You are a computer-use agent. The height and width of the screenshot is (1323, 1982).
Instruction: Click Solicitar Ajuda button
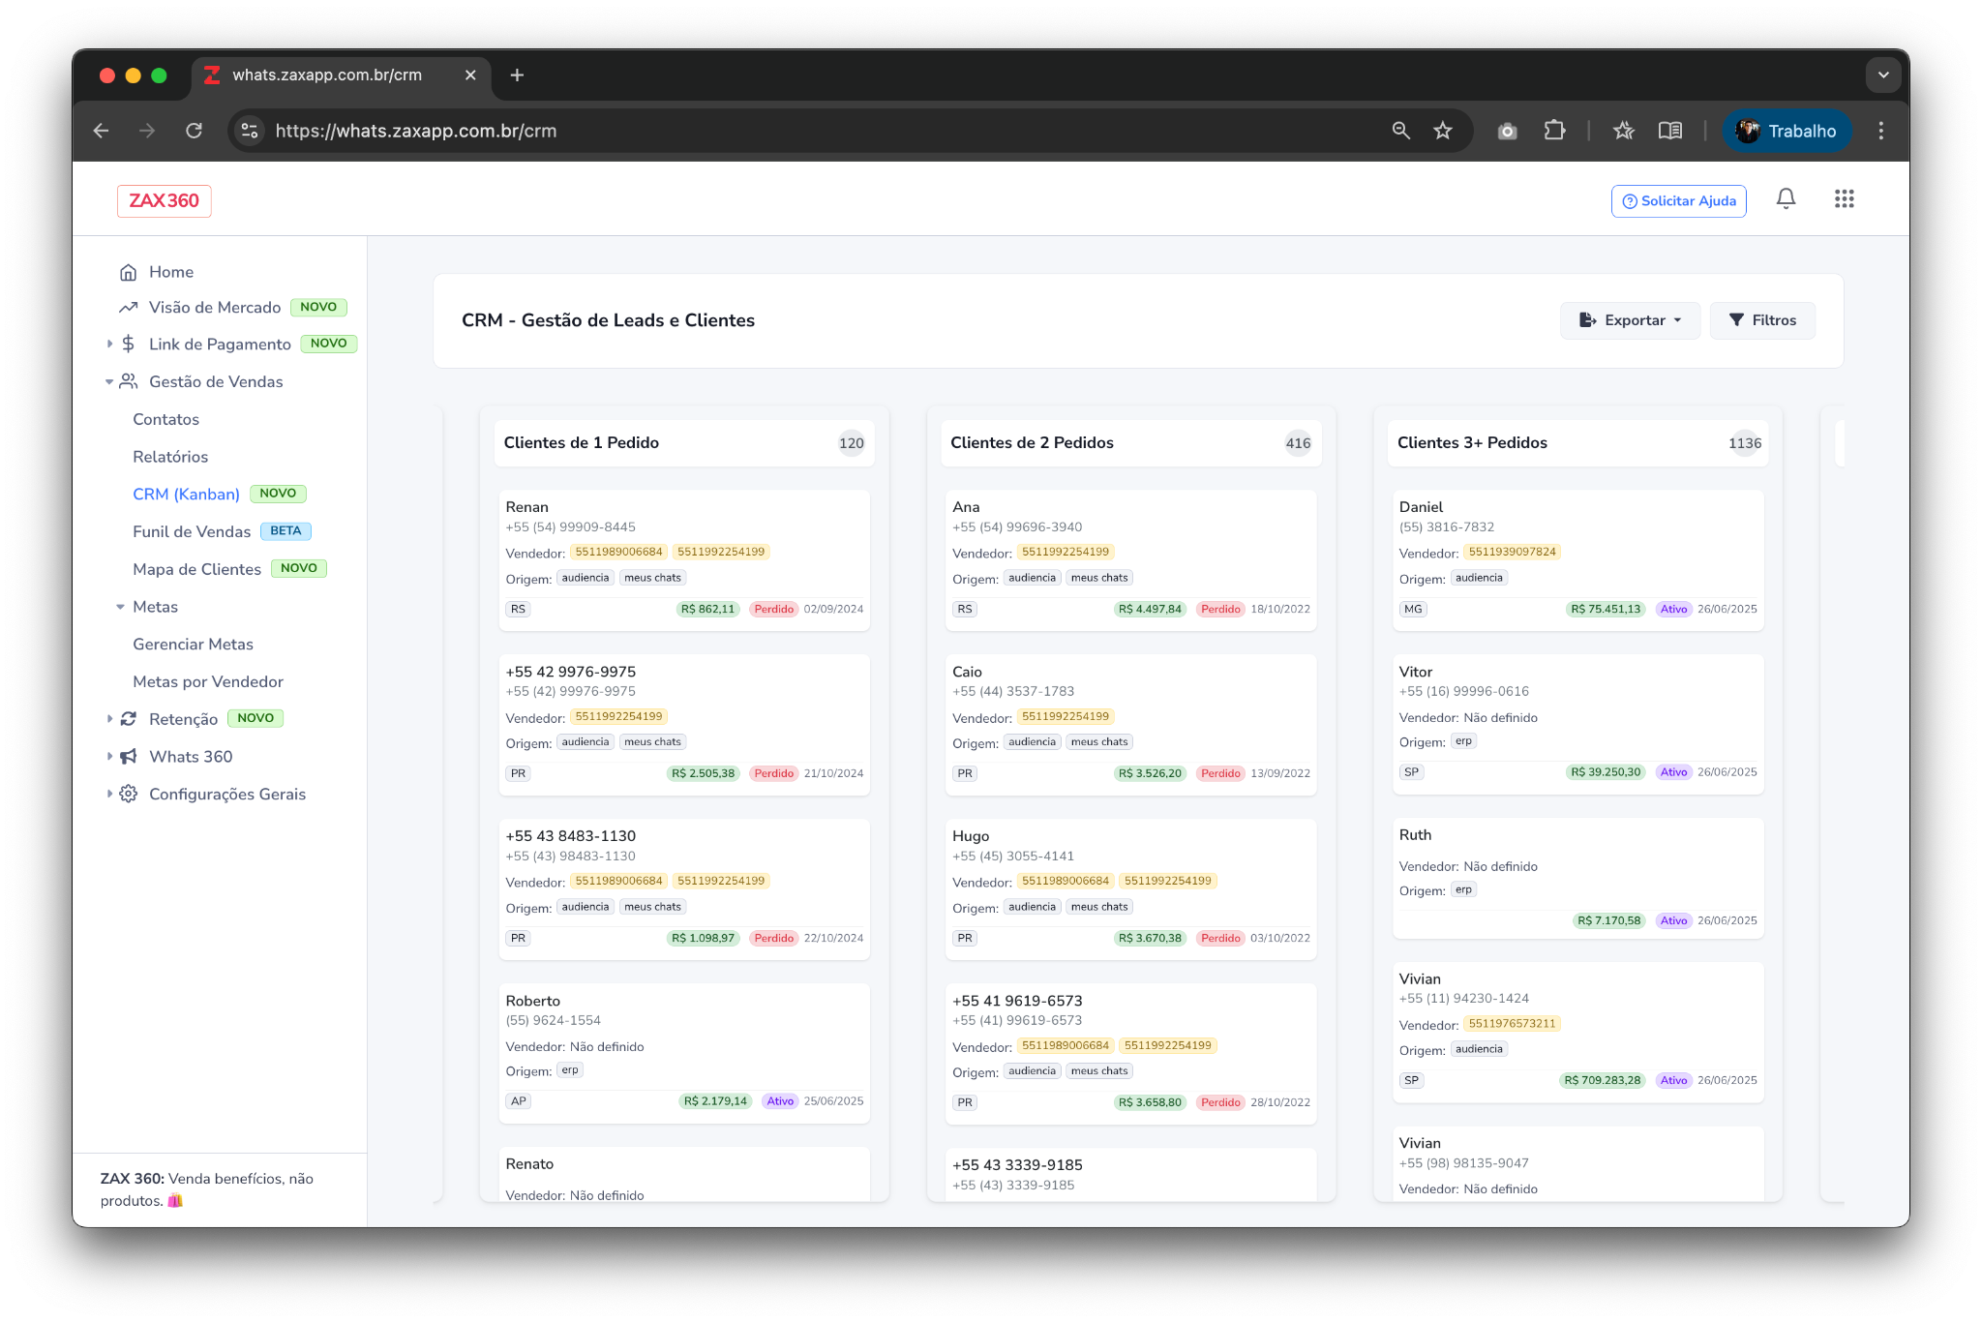click(x=1678, y=201)
